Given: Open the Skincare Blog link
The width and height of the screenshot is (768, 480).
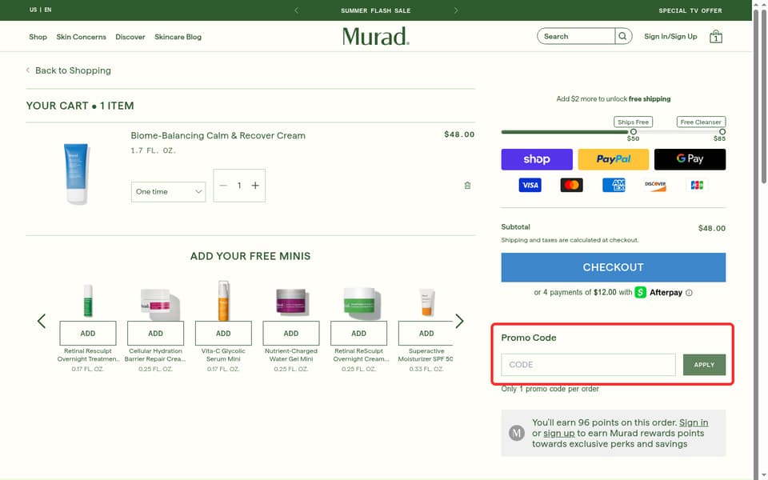Looking at the screenshot, I should (178, 37).
